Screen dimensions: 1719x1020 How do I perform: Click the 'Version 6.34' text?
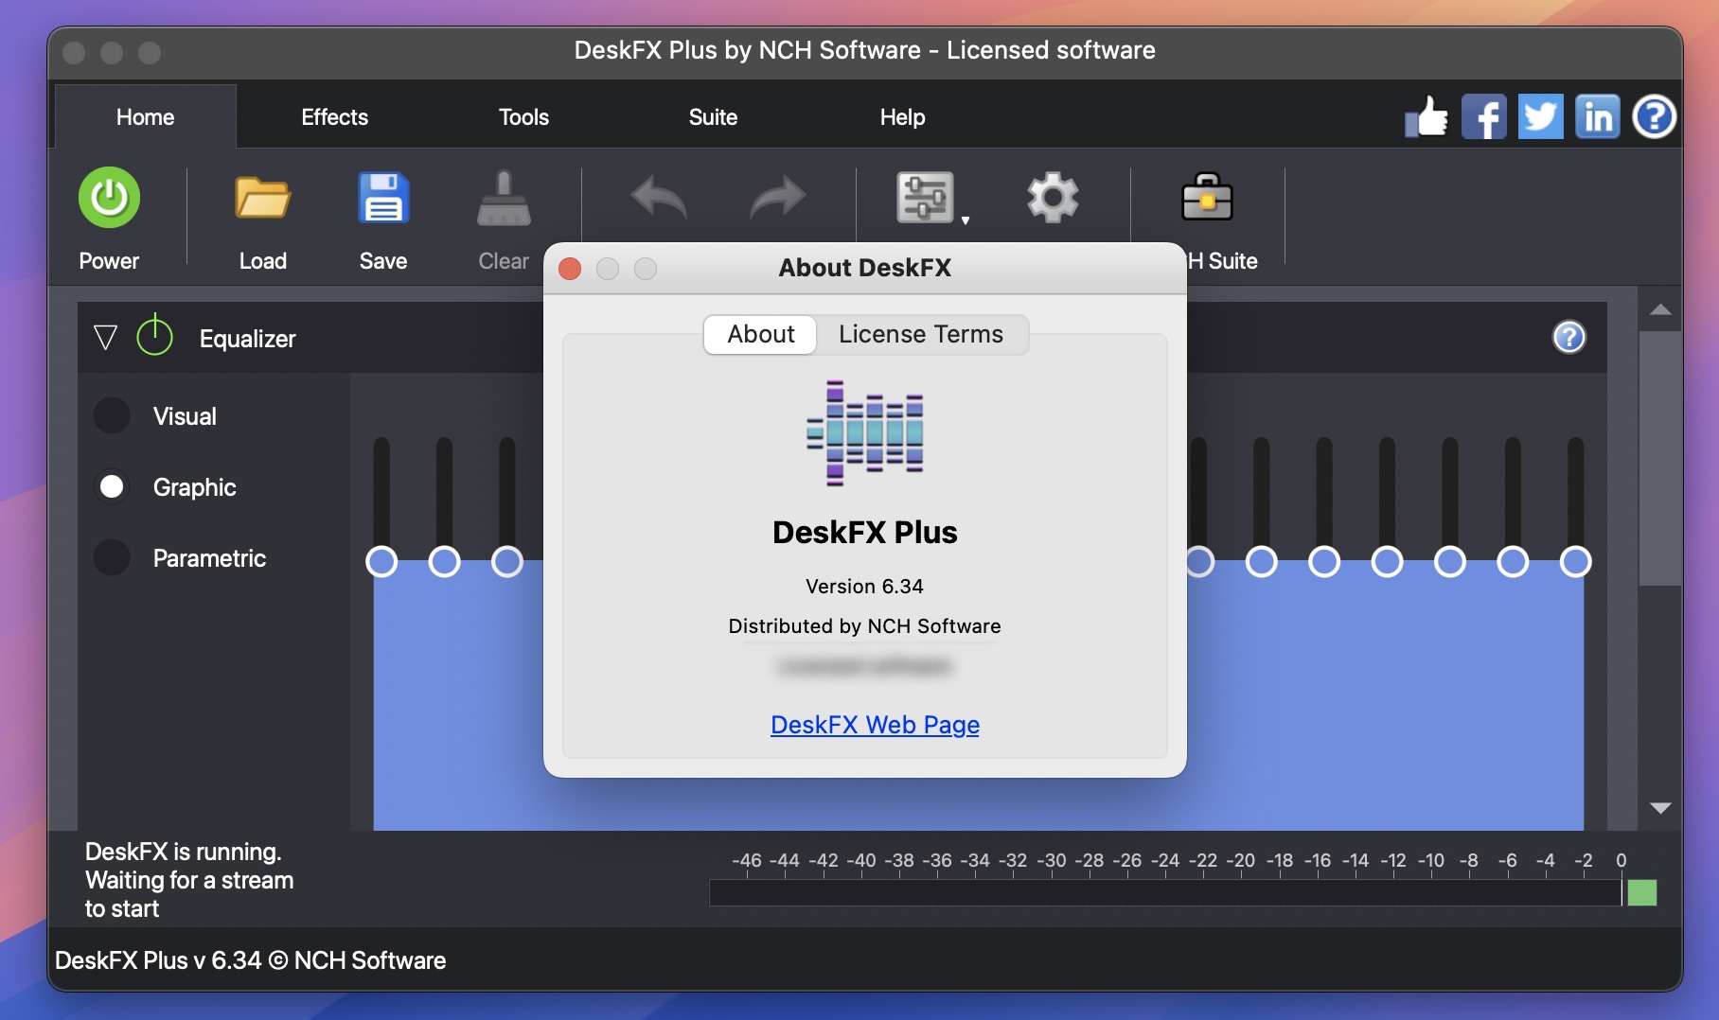pos(864,587)
